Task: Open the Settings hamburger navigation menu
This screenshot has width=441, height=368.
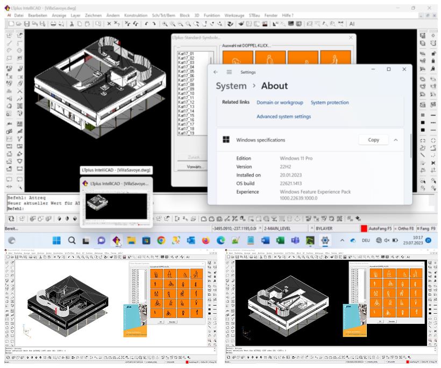Action: click(x=229, y=72)
